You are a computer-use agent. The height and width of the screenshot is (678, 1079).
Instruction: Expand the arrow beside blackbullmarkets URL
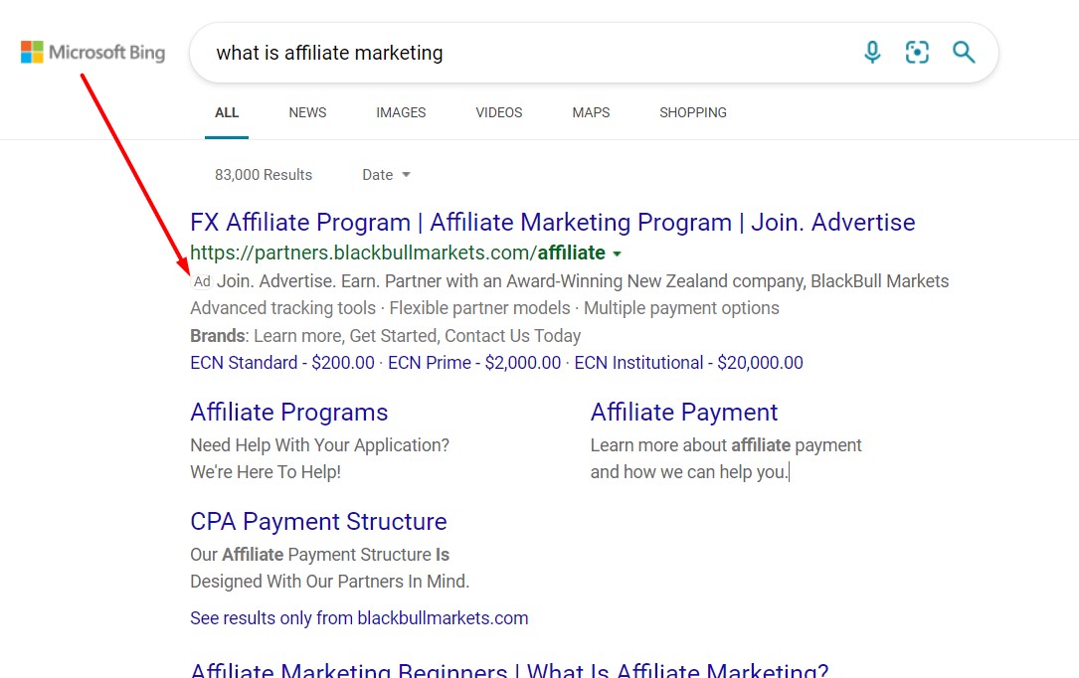(618, 254)
